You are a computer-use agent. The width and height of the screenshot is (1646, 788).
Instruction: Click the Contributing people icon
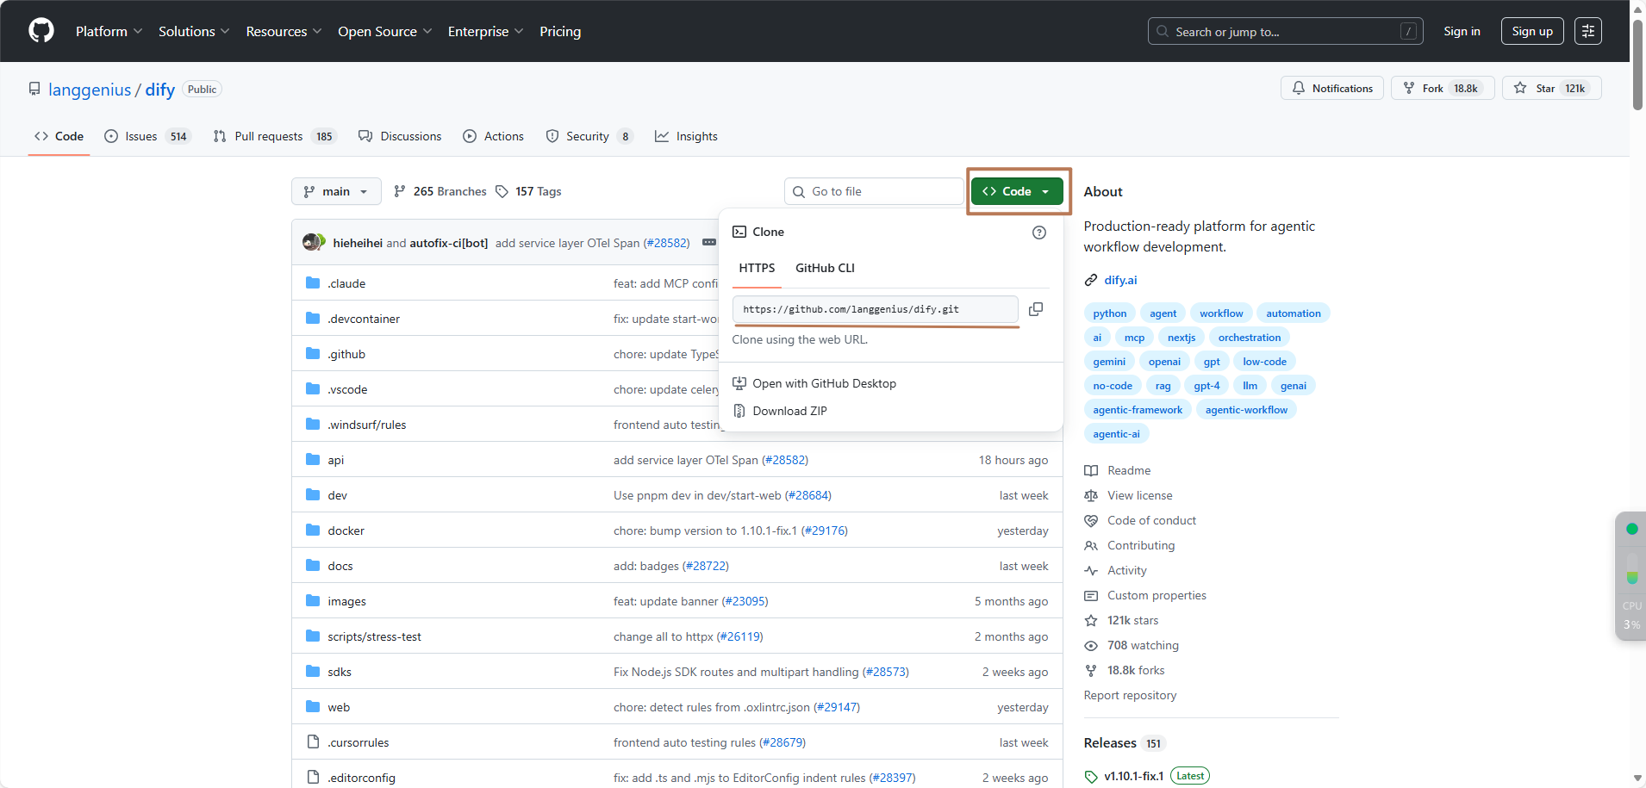1091,545
